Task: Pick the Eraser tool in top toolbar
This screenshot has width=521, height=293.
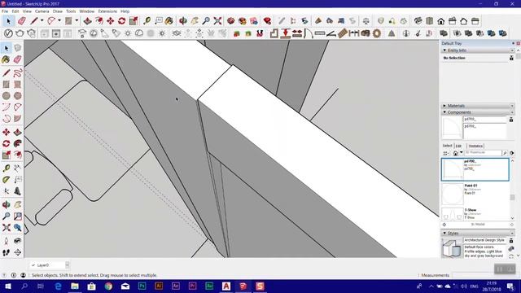Action: coord(22,21)
